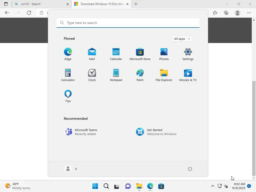
Task: Open the Tips app
Action: 68,96
